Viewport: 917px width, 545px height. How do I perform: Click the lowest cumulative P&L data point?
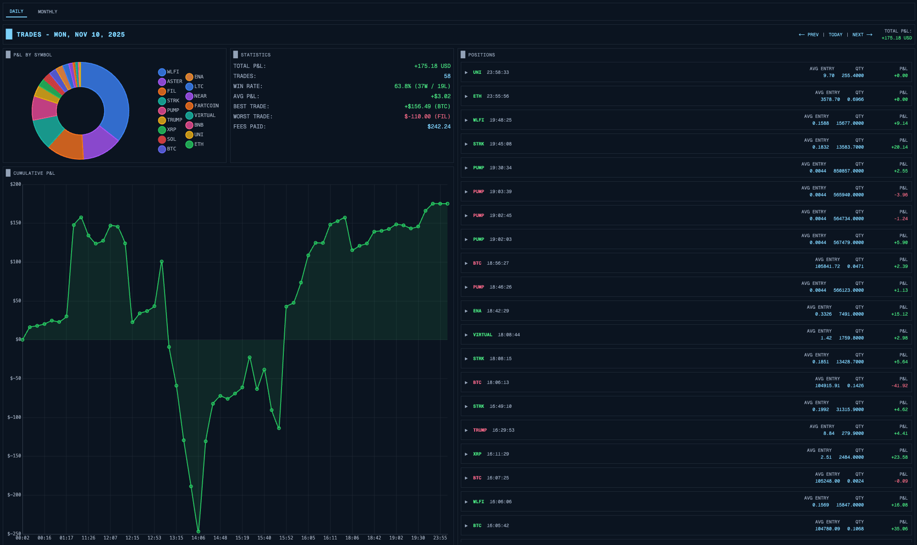point(198,531)
